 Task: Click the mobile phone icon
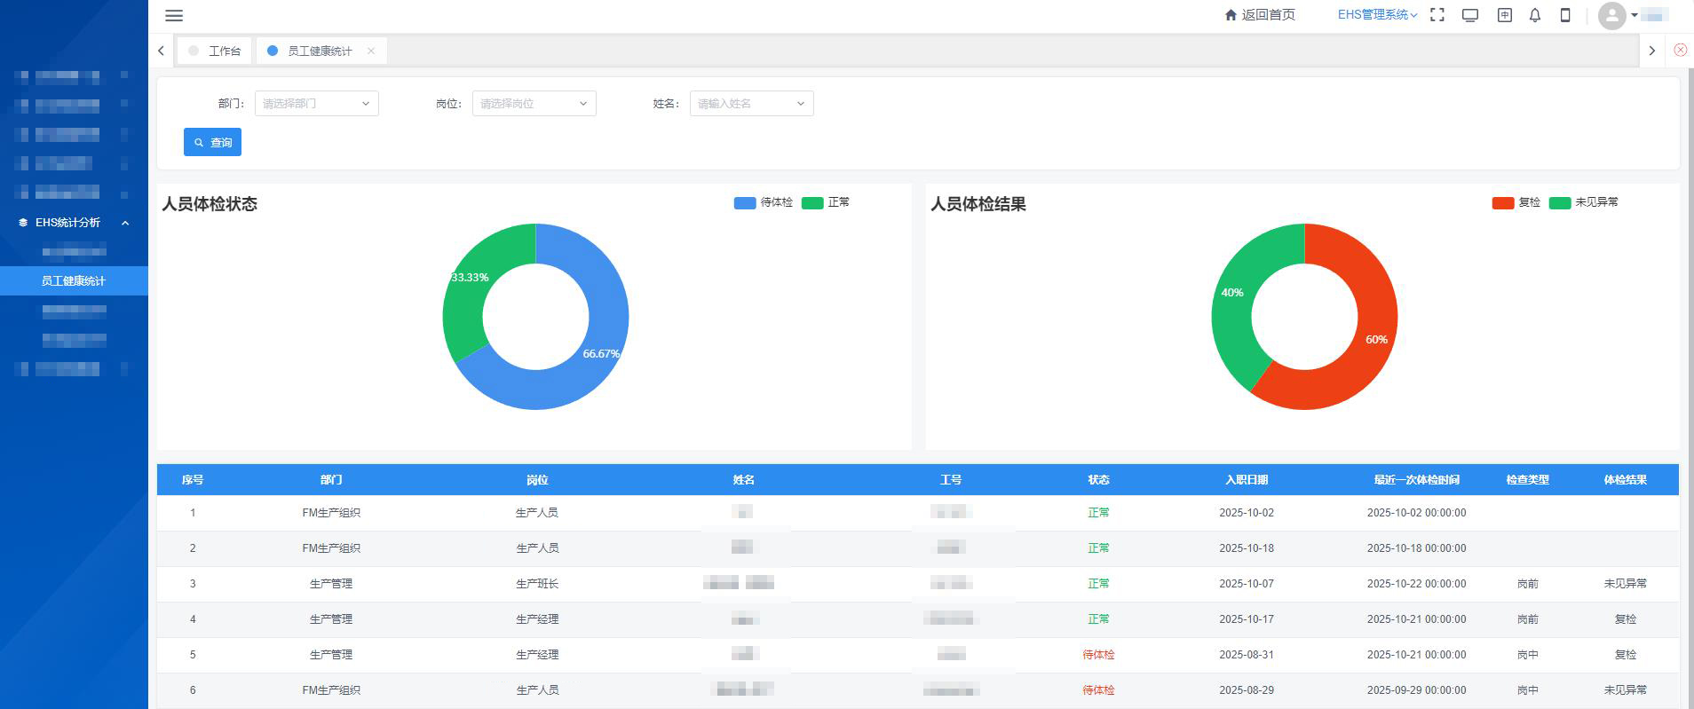1565,15
